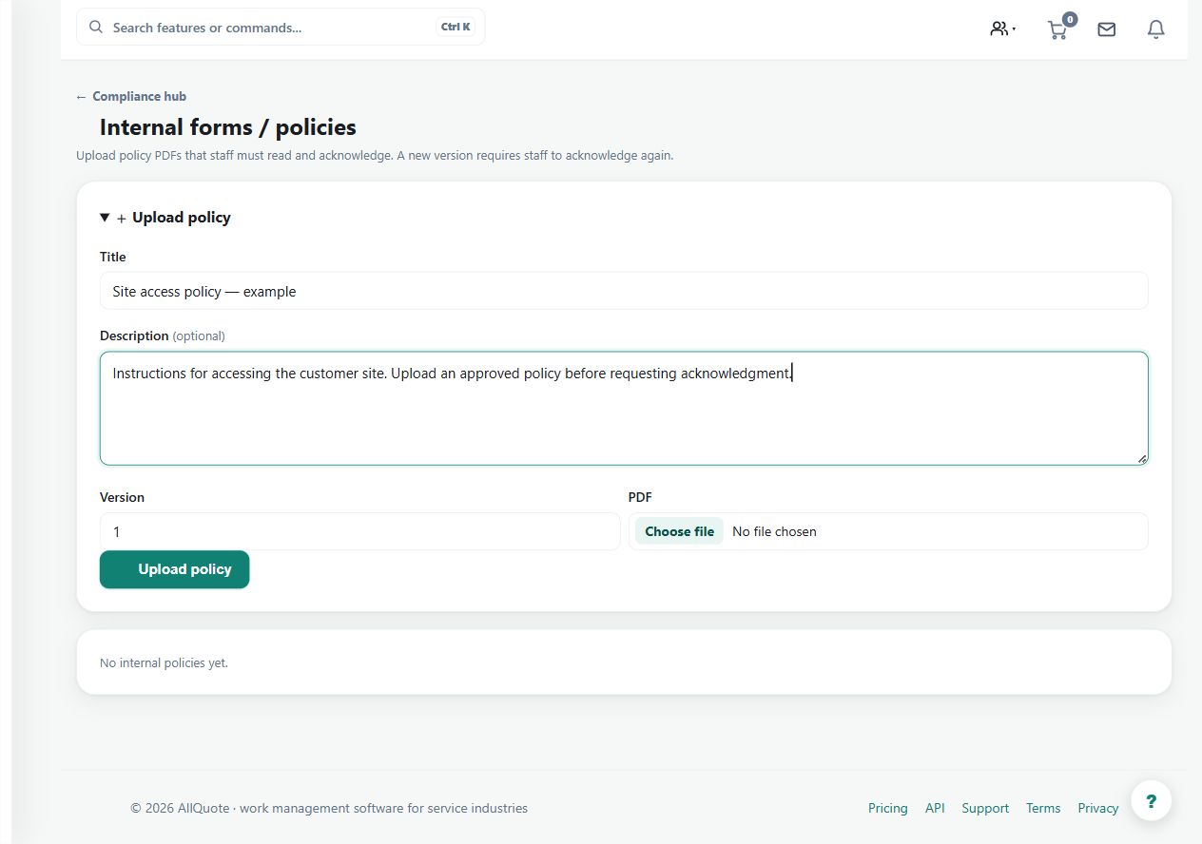Viewport: 1202px width, 844px height.
Task: Click the © 2026 AllQuote copyright text
Action: coord(329,808)
